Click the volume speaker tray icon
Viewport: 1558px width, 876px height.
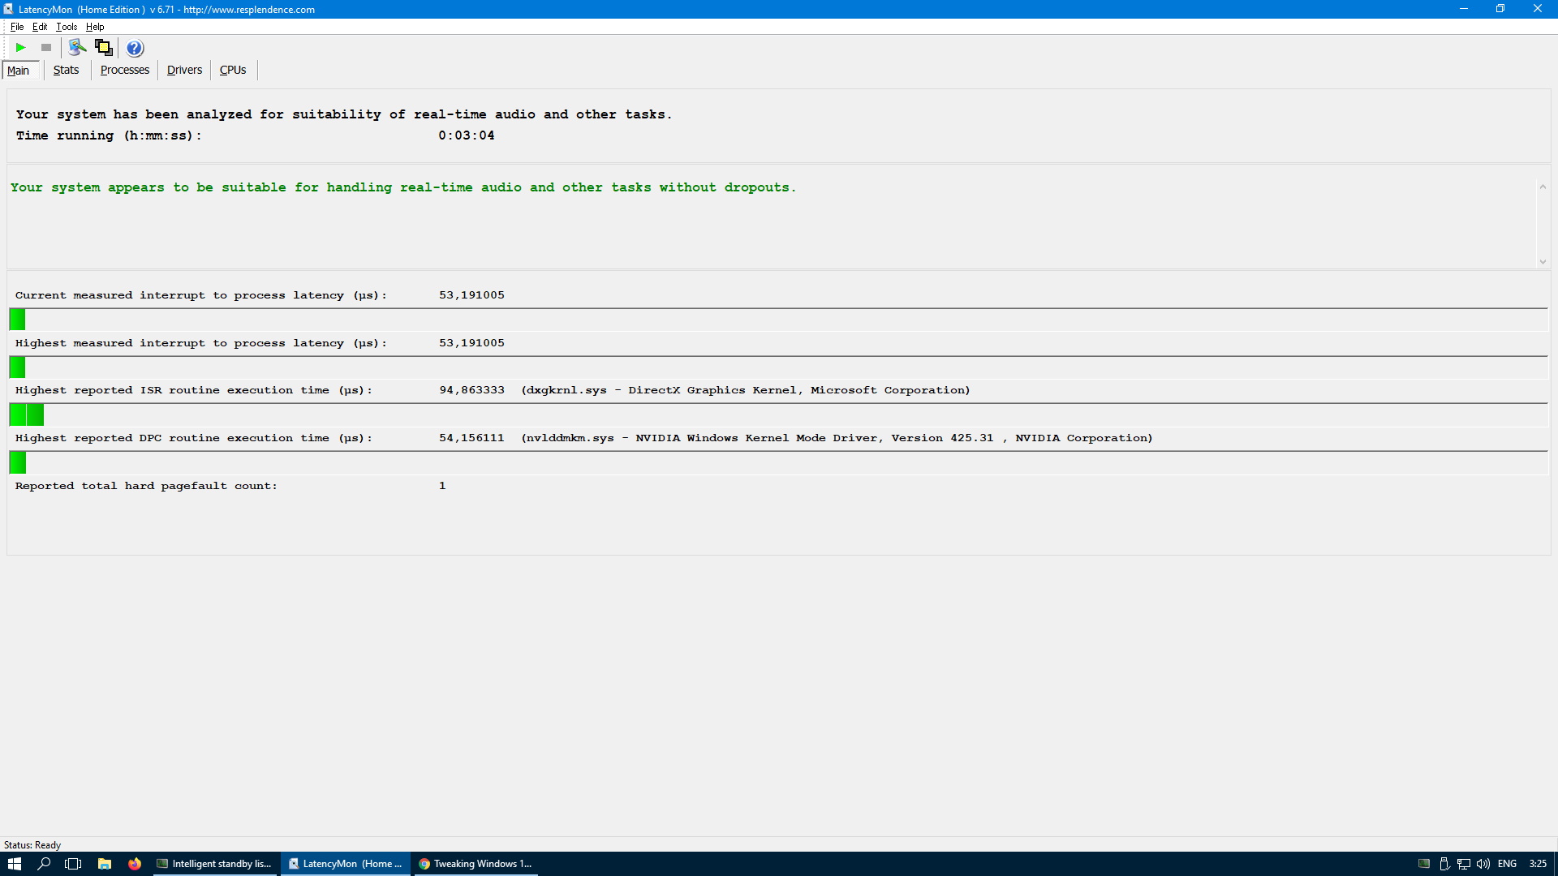(1483, 864)
